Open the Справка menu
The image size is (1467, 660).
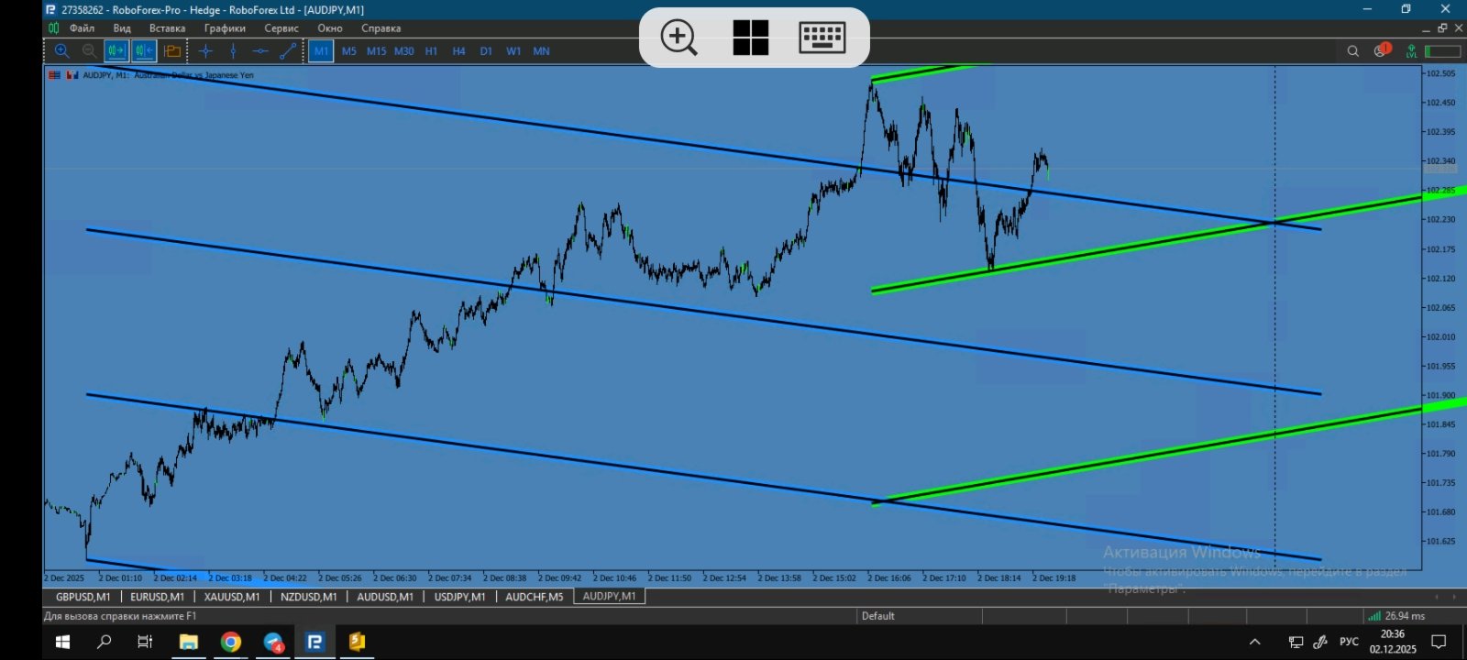[381, 28]
